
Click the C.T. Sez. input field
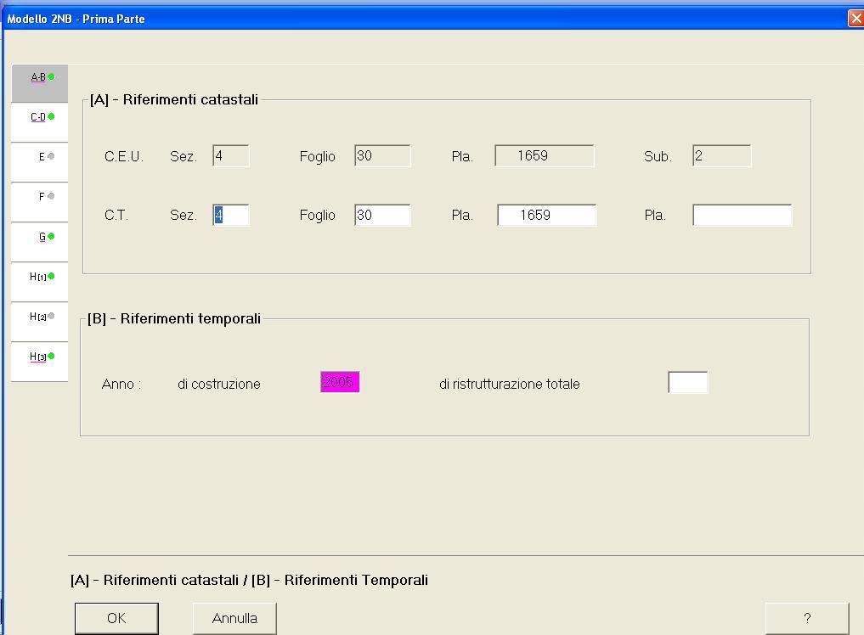pyautogui.click(x=231, y=216)
